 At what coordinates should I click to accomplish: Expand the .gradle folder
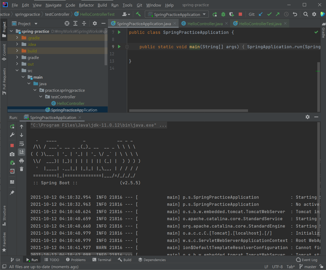(x=17, y=38)
